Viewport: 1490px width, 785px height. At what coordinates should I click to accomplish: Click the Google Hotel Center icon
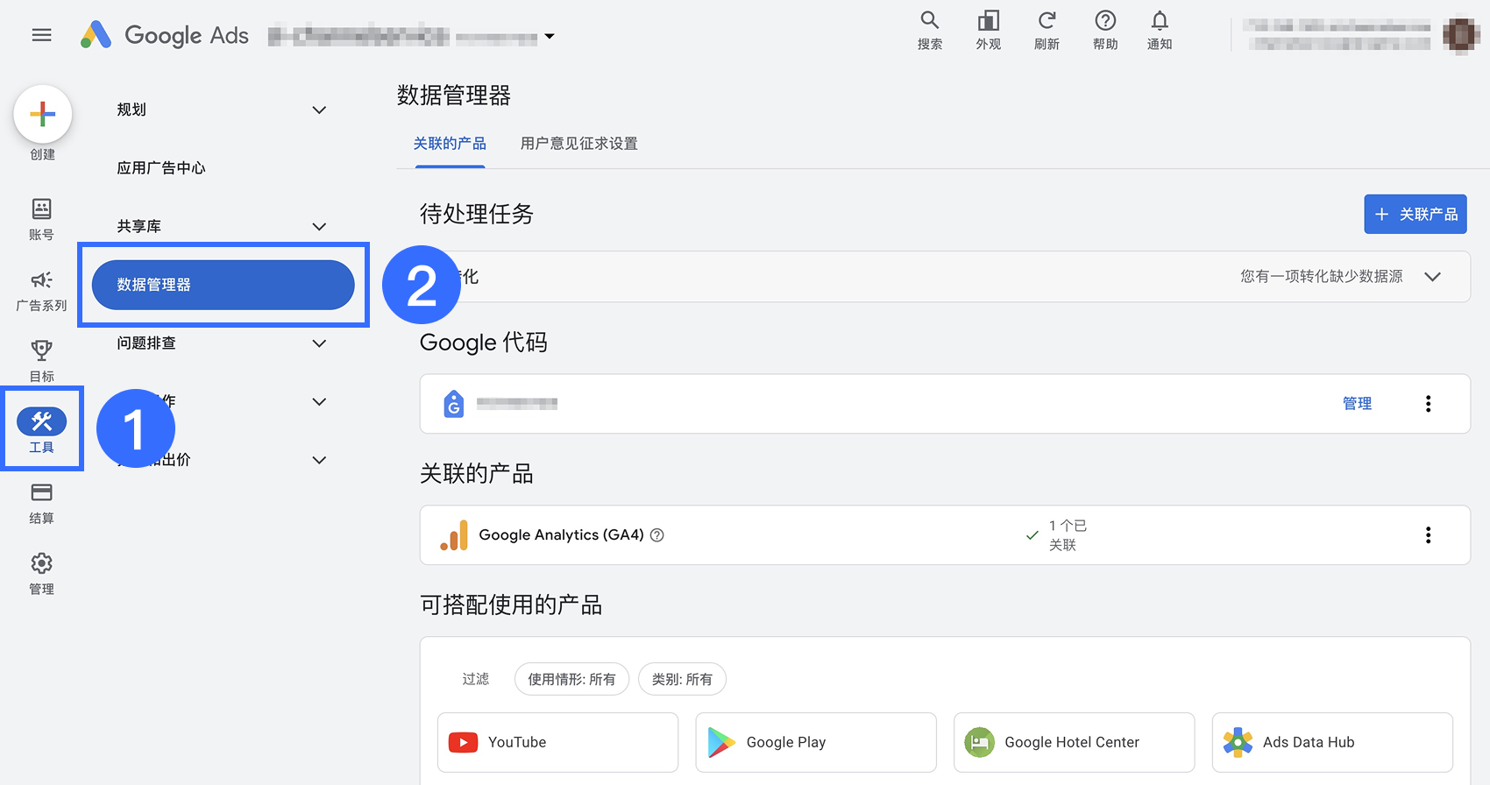tap(979, 742)
